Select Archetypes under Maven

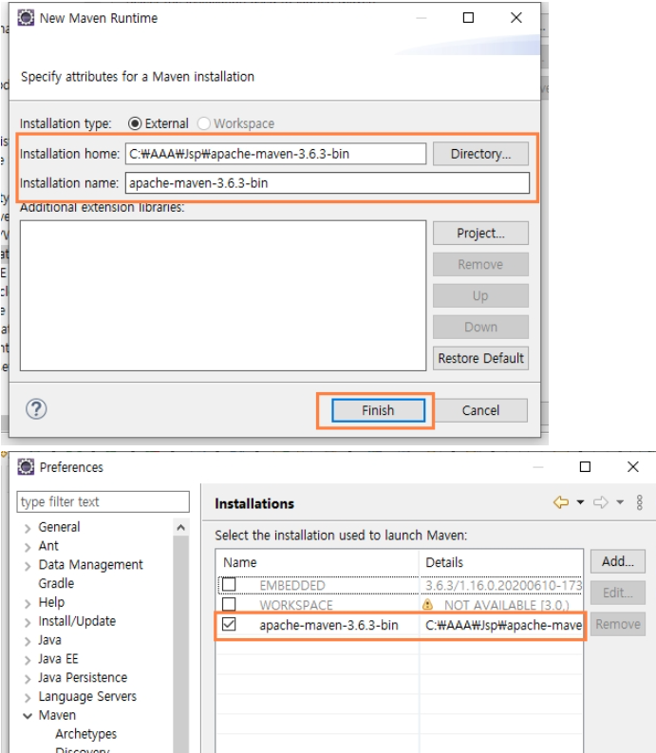pos(85,734)
